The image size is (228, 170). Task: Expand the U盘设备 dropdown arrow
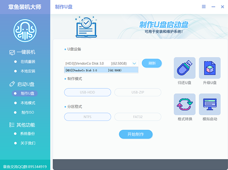(134, 63)
